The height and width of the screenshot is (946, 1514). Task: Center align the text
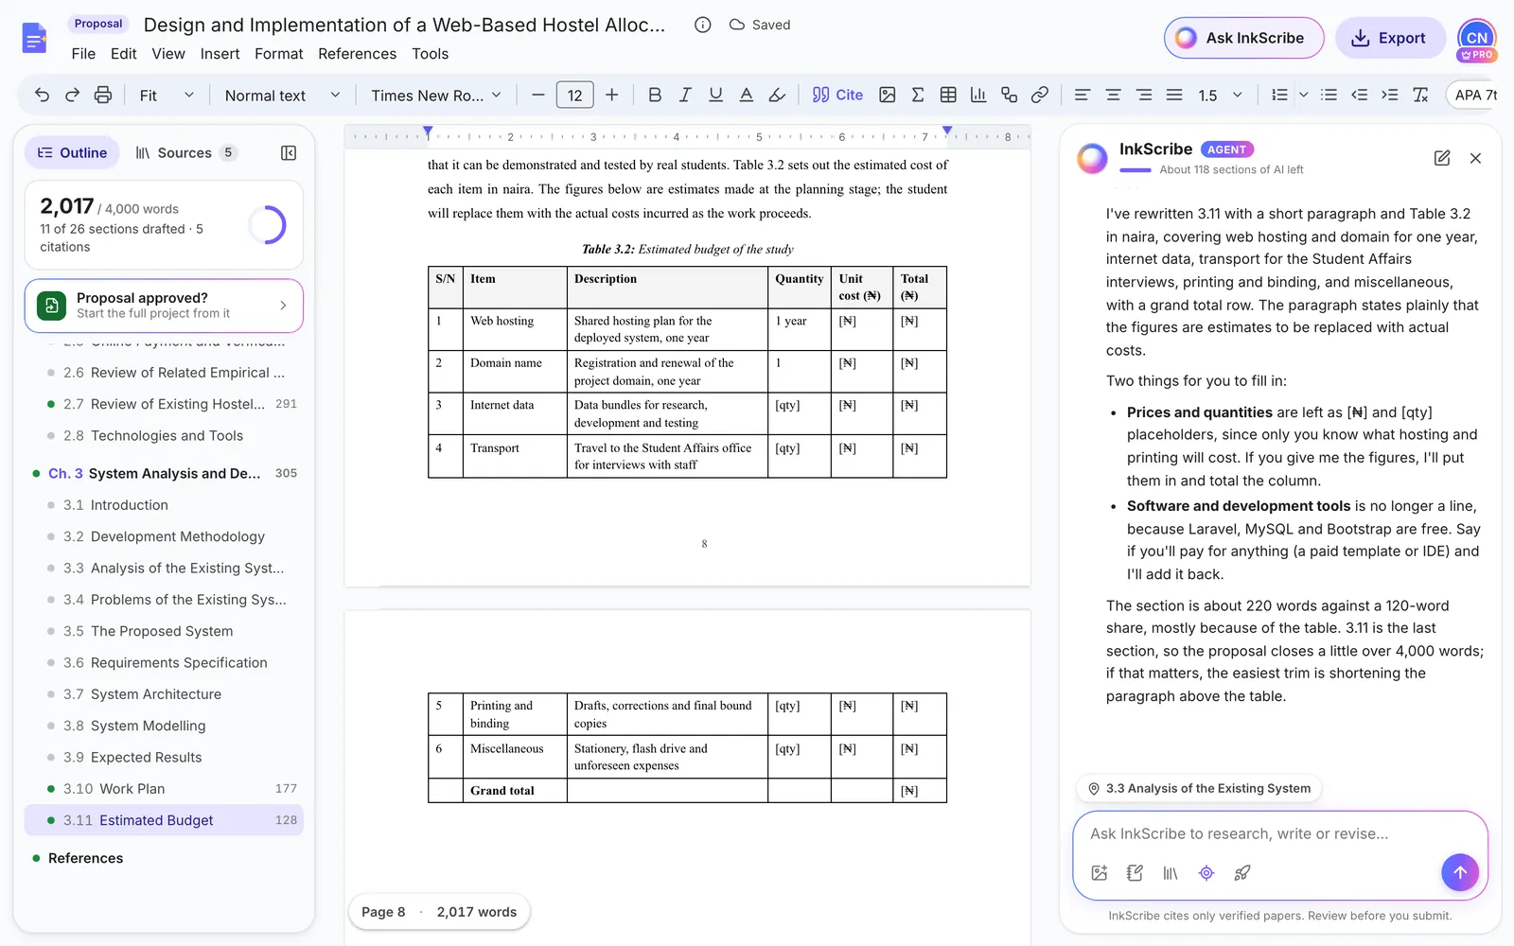[x=1113, y=95]
